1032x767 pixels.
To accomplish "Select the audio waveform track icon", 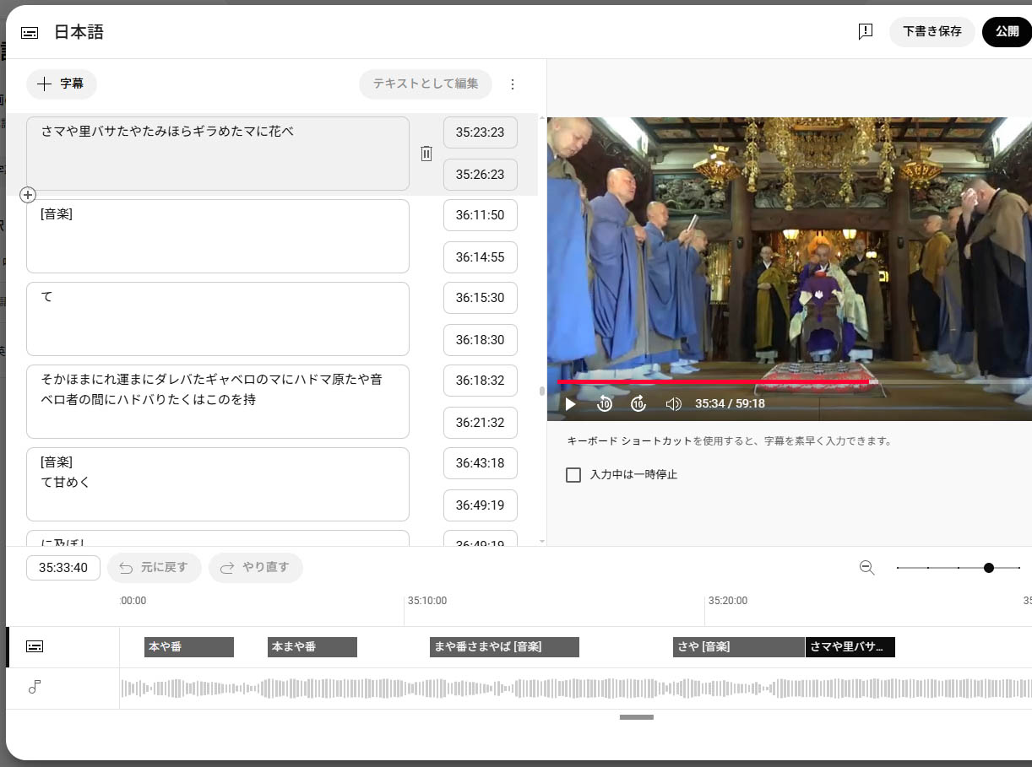I will (x=35, y=688).
